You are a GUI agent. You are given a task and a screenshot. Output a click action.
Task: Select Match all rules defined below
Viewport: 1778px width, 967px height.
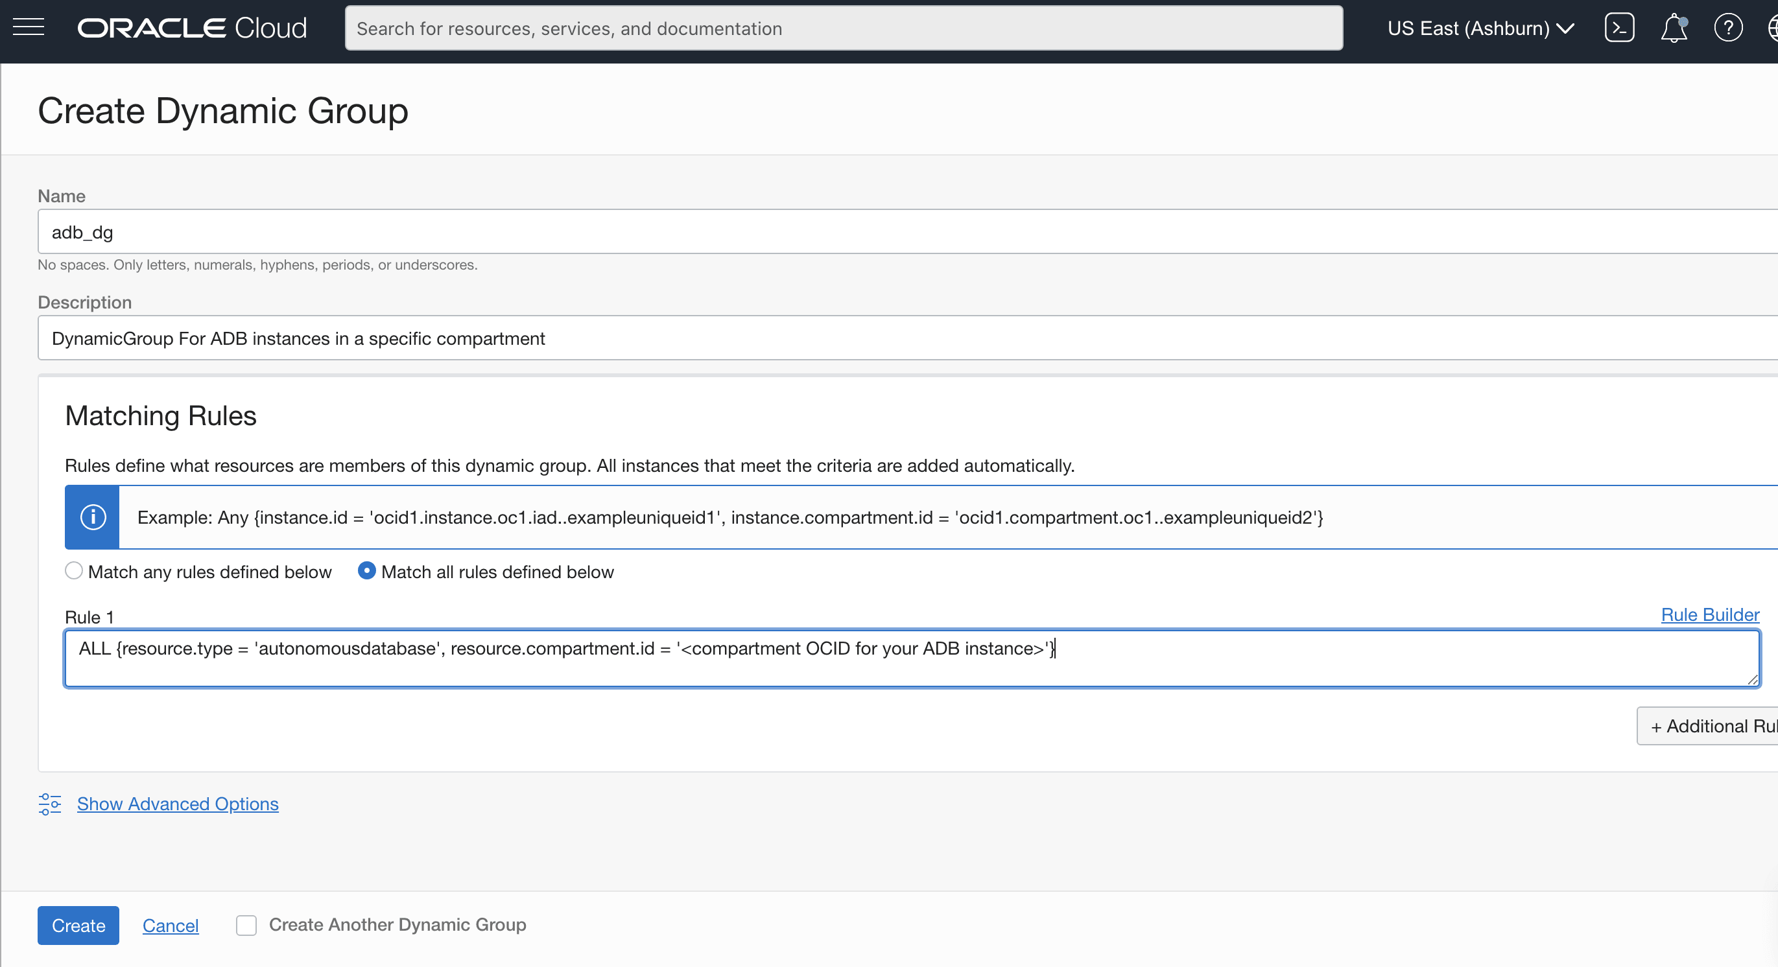pyautogui.click(x=366, y=570)
